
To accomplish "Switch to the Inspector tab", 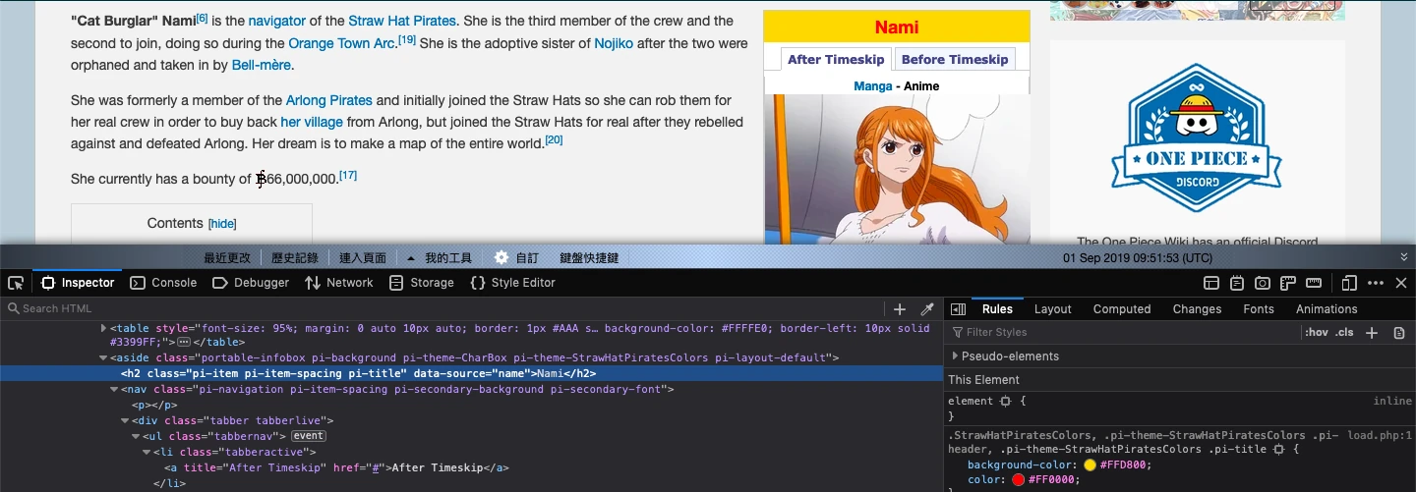I will [x=78, y=283].
